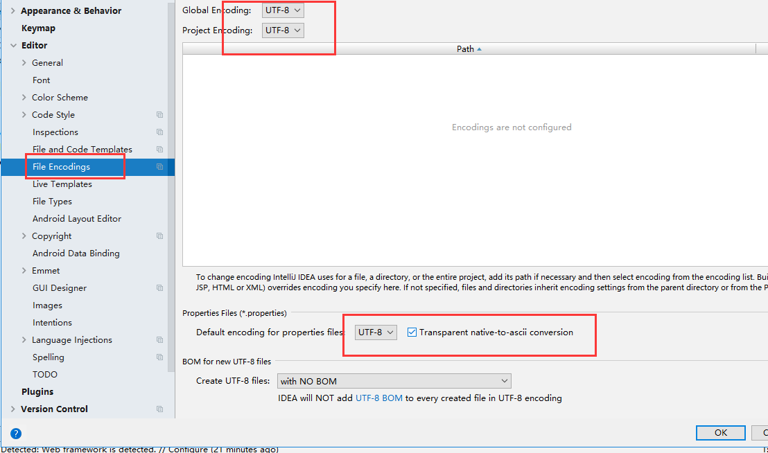Open properties files default encoding dropdown
Viewport: 768px width, 453px height.
pyautogui.click(x=376, y=332)
